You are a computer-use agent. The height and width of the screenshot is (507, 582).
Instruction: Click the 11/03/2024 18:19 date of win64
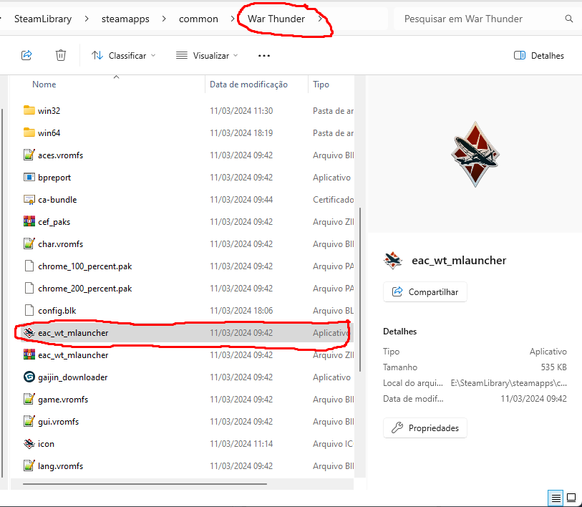coord(241,133)
